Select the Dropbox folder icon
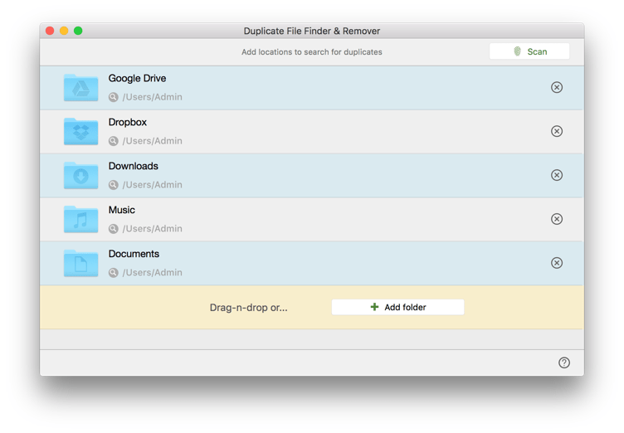 point(80,131)
